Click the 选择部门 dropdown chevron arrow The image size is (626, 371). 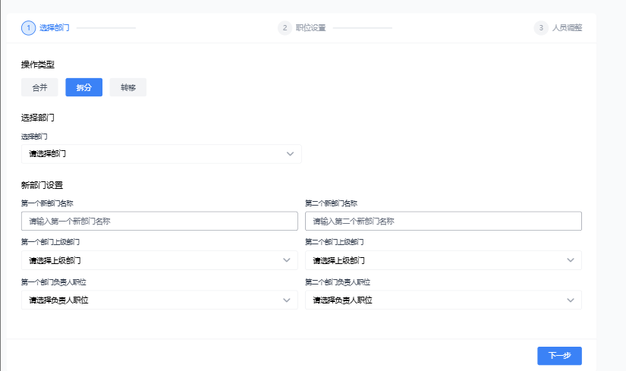(290, 154)
